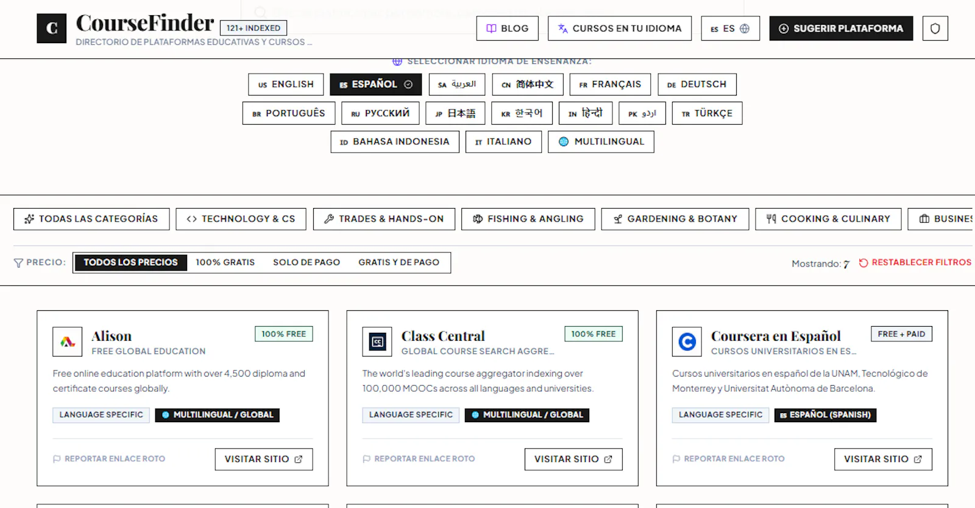
Task: Filter by Business category
Action: point(941,219)
